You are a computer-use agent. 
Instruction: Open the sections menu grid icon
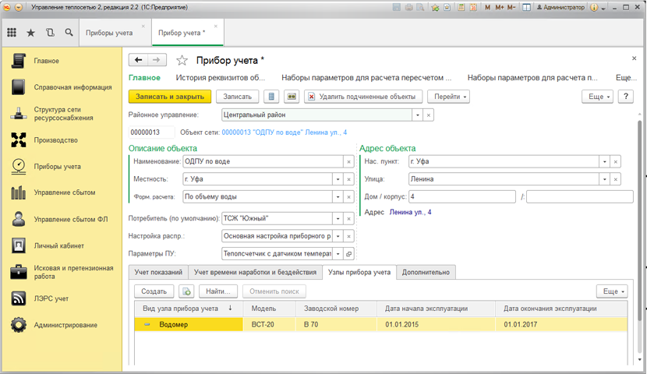tap(12, 33)
